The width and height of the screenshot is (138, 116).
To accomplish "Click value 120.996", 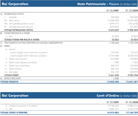I will click(134, 69).
